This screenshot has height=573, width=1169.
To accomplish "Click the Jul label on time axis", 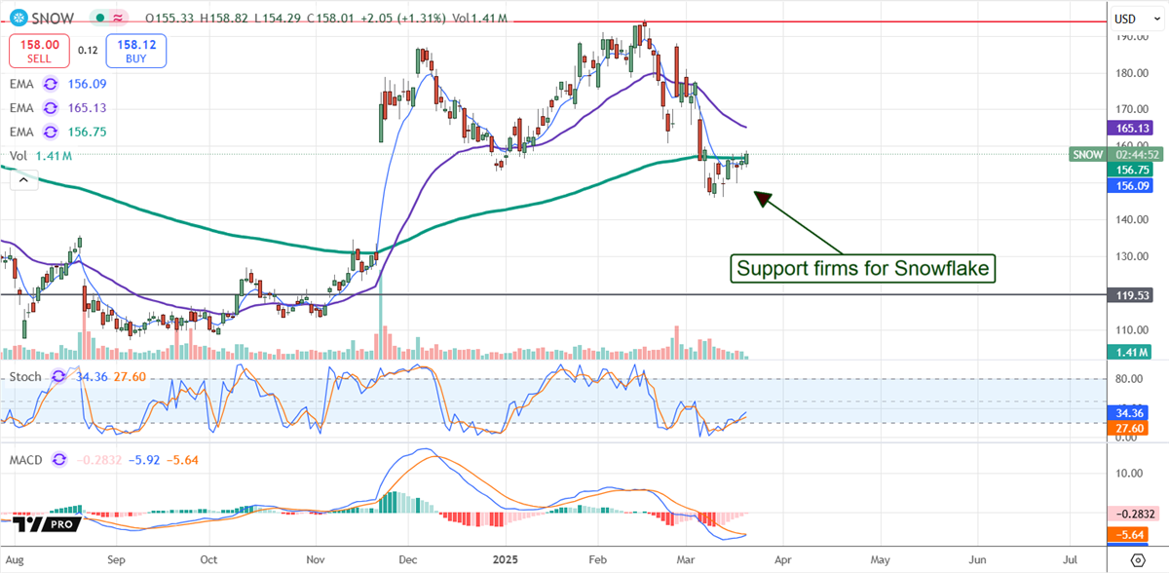I will (x=1071, y=560).
